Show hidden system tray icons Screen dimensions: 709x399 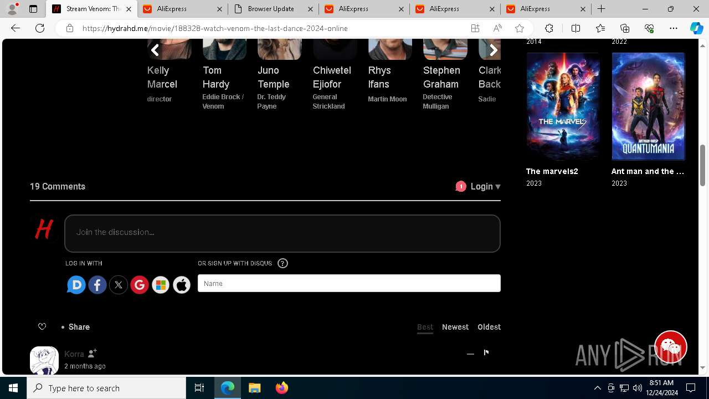[x=597, y=388]
